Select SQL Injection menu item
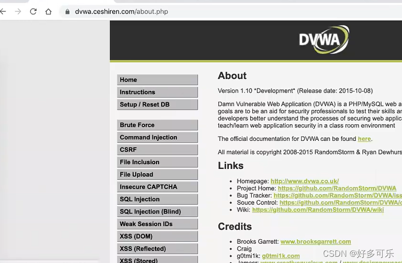This screenshot has width=402, height=263. pos(158,199)
